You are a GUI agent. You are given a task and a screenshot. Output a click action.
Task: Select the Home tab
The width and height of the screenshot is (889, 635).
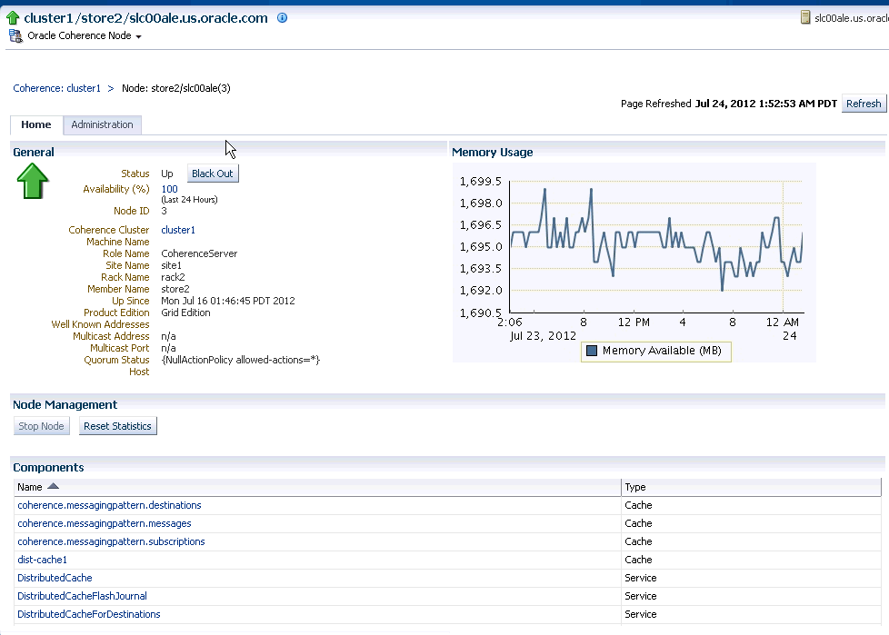click(x=36, y=124)
